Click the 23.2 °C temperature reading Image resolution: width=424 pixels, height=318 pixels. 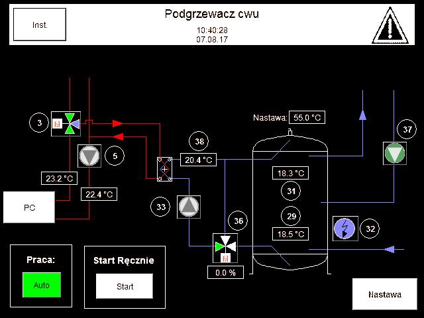click(59, 178)
